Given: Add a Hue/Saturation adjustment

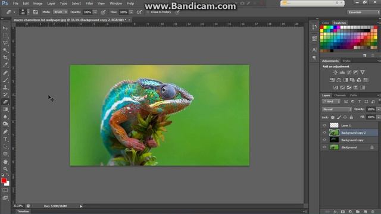Looking at the screenshot, I should (x=332, y=80).
